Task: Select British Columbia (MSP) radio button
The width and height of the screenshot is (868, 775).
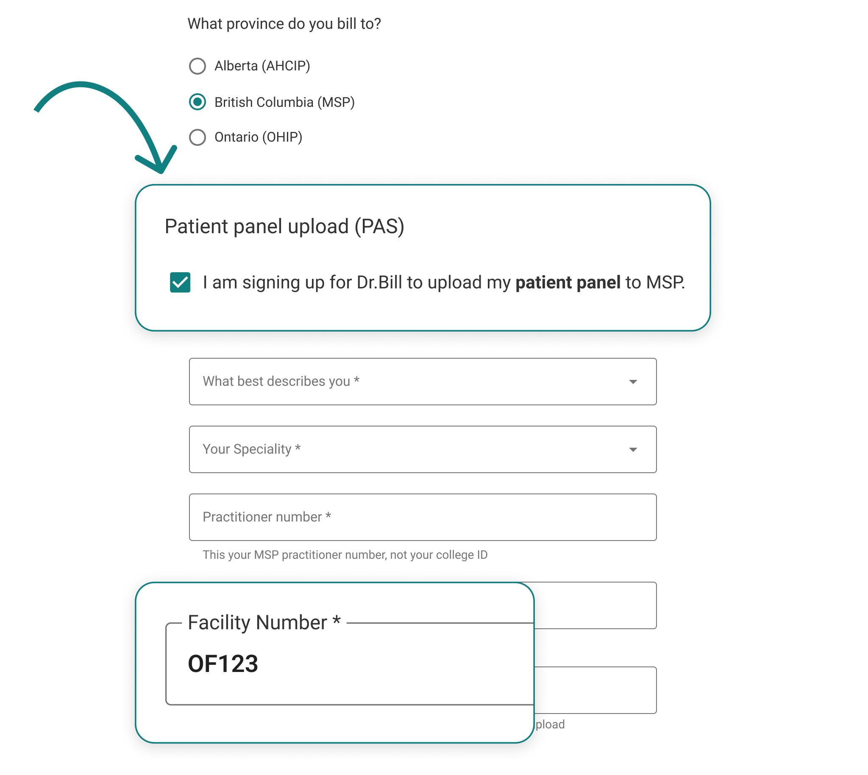Action: tap(197, 102)
